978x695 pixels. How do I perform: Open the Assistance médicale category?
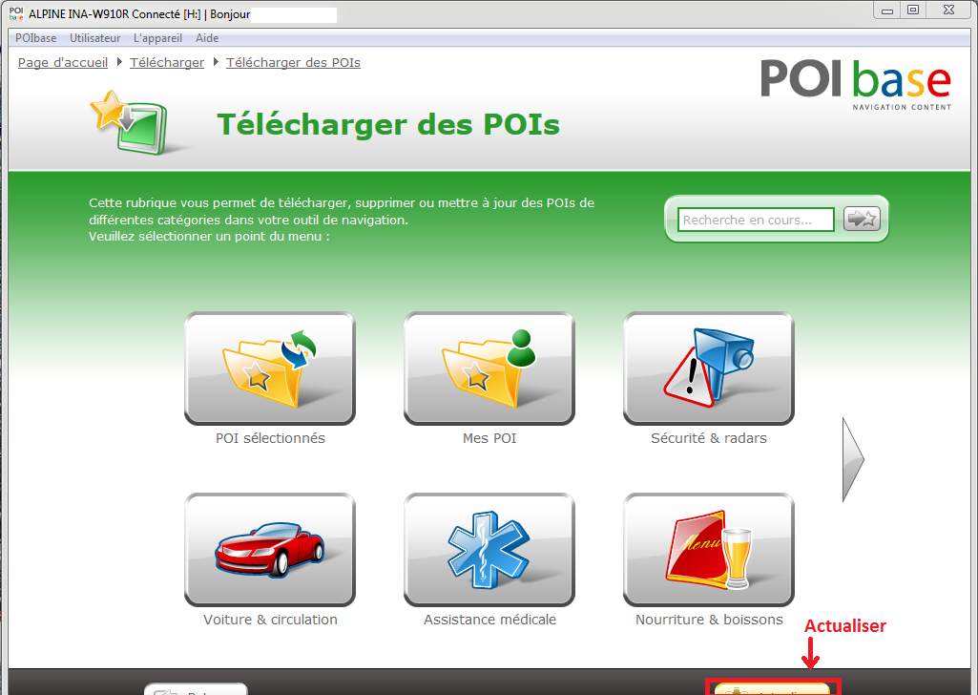tap(489, 550)
